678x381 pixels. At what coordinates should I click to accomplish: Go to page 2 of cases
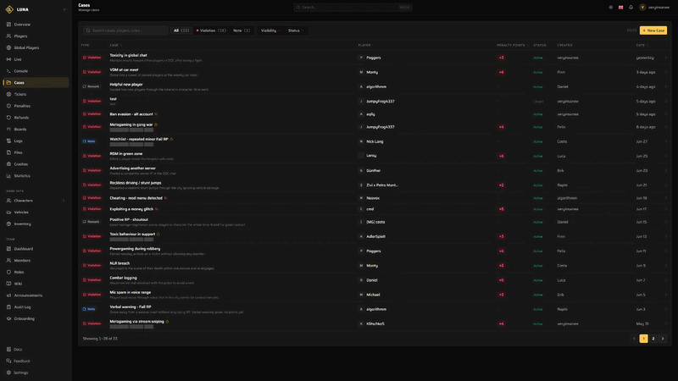click(653, 339)
